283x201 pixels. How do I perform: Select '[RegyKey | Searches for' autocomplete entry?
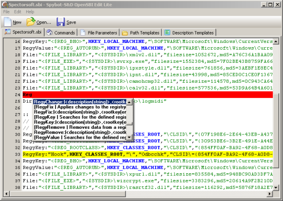80,117
